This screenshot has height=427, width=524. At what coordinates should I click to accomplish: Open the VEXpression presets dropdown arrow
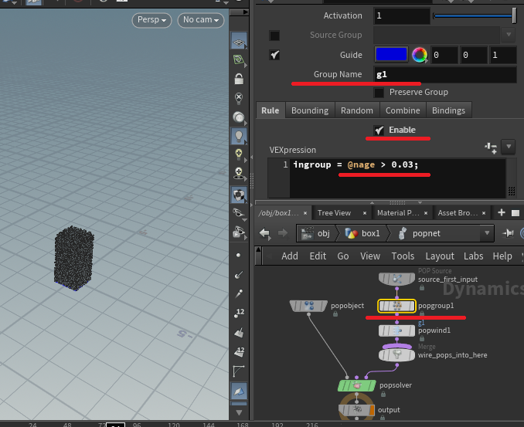point(509,147)
